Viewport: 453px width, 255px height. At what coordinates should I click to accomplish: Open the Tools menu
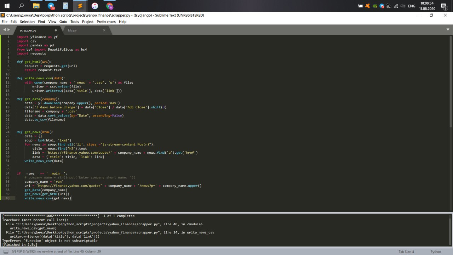(75, 22)
